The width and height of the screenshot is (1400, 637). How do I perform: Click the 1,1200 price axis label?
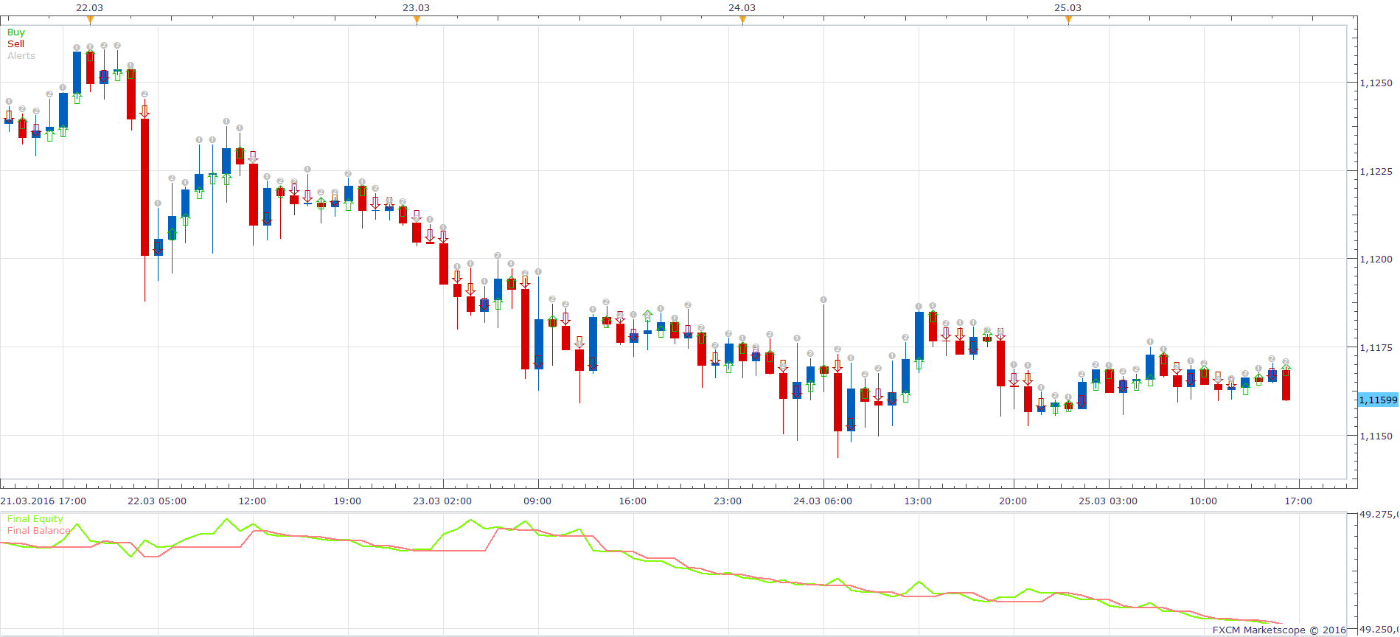click(x=1376, y=260)
